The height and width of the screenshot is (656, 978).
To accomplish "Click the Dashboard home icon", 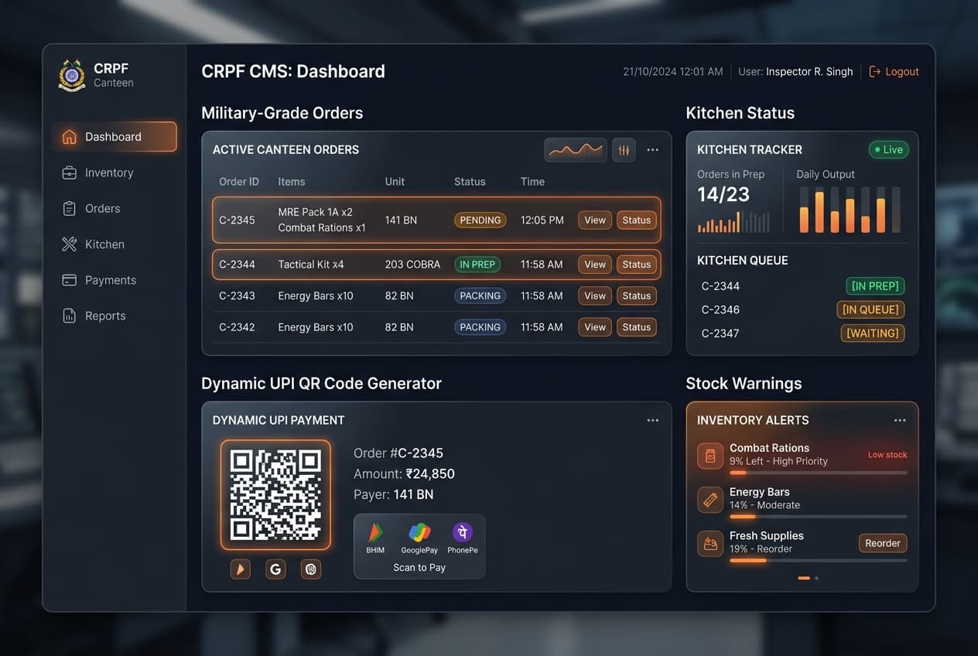I will pos(70,137).
